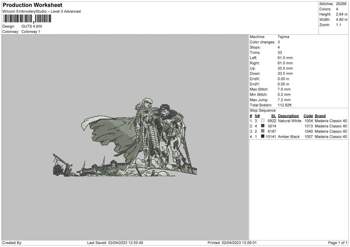Click Madeira Classic 40 brand in row 1

click(x=331, y=121)
